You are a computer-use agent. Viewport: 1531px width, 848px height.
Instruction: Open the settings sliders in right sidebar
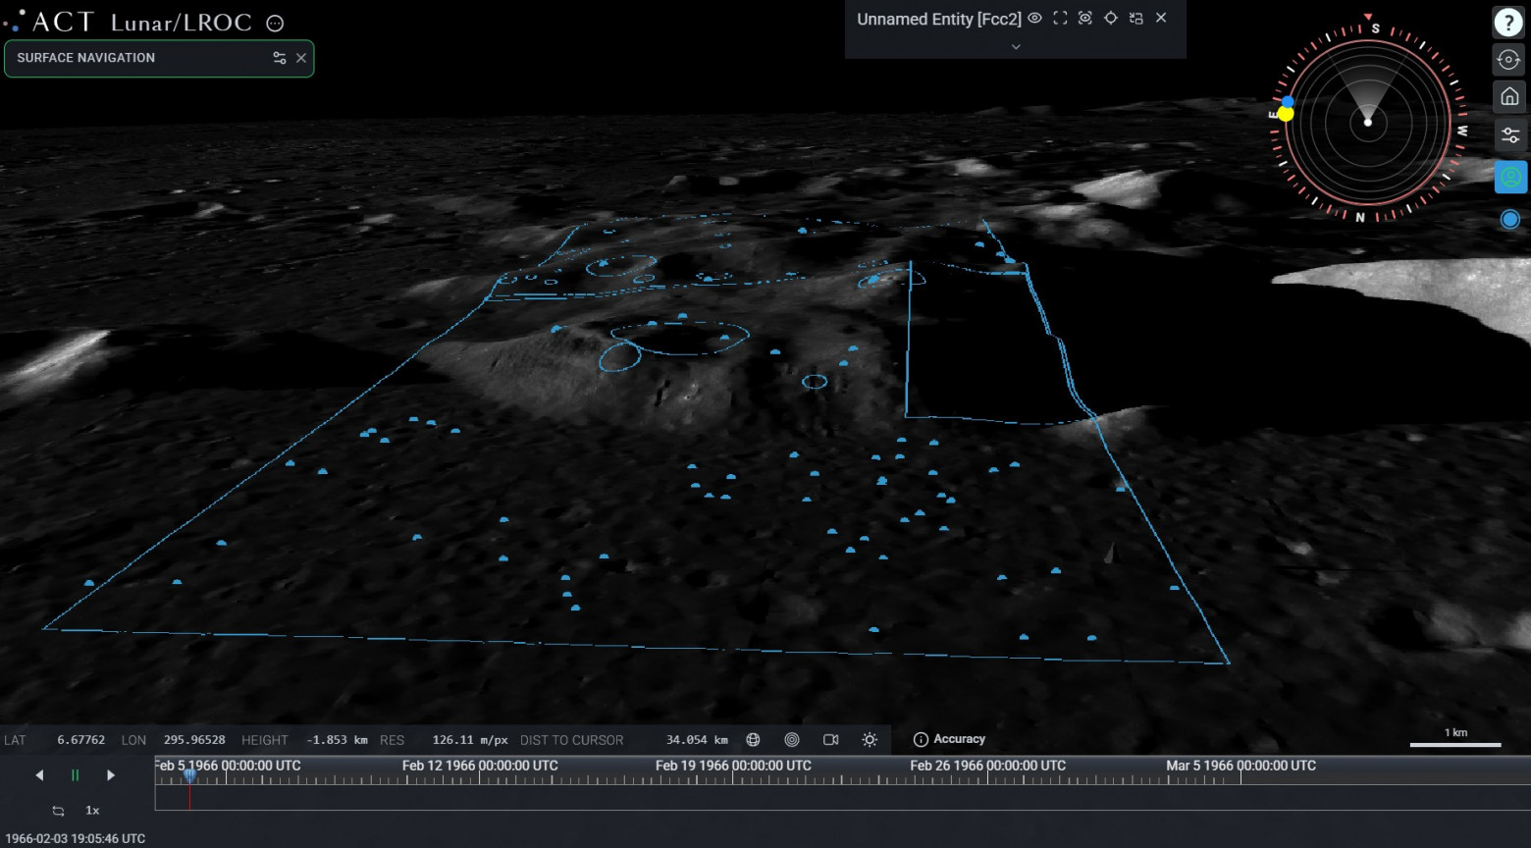pyautogui.click(x=1510, y=135)
